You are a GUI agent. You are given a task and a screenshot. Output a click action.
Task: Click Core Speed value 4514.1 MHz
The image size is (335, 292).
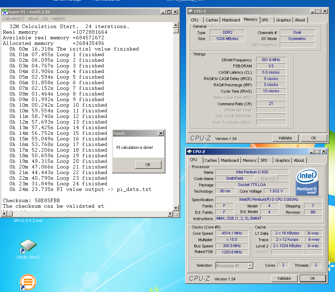click(232, 233)
